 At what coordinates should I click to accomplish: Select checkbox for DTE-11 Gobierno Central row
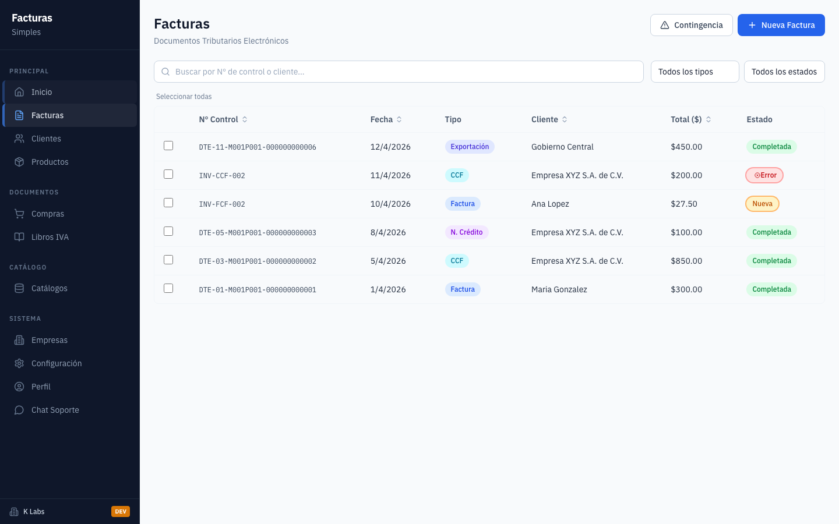point(168,146)
